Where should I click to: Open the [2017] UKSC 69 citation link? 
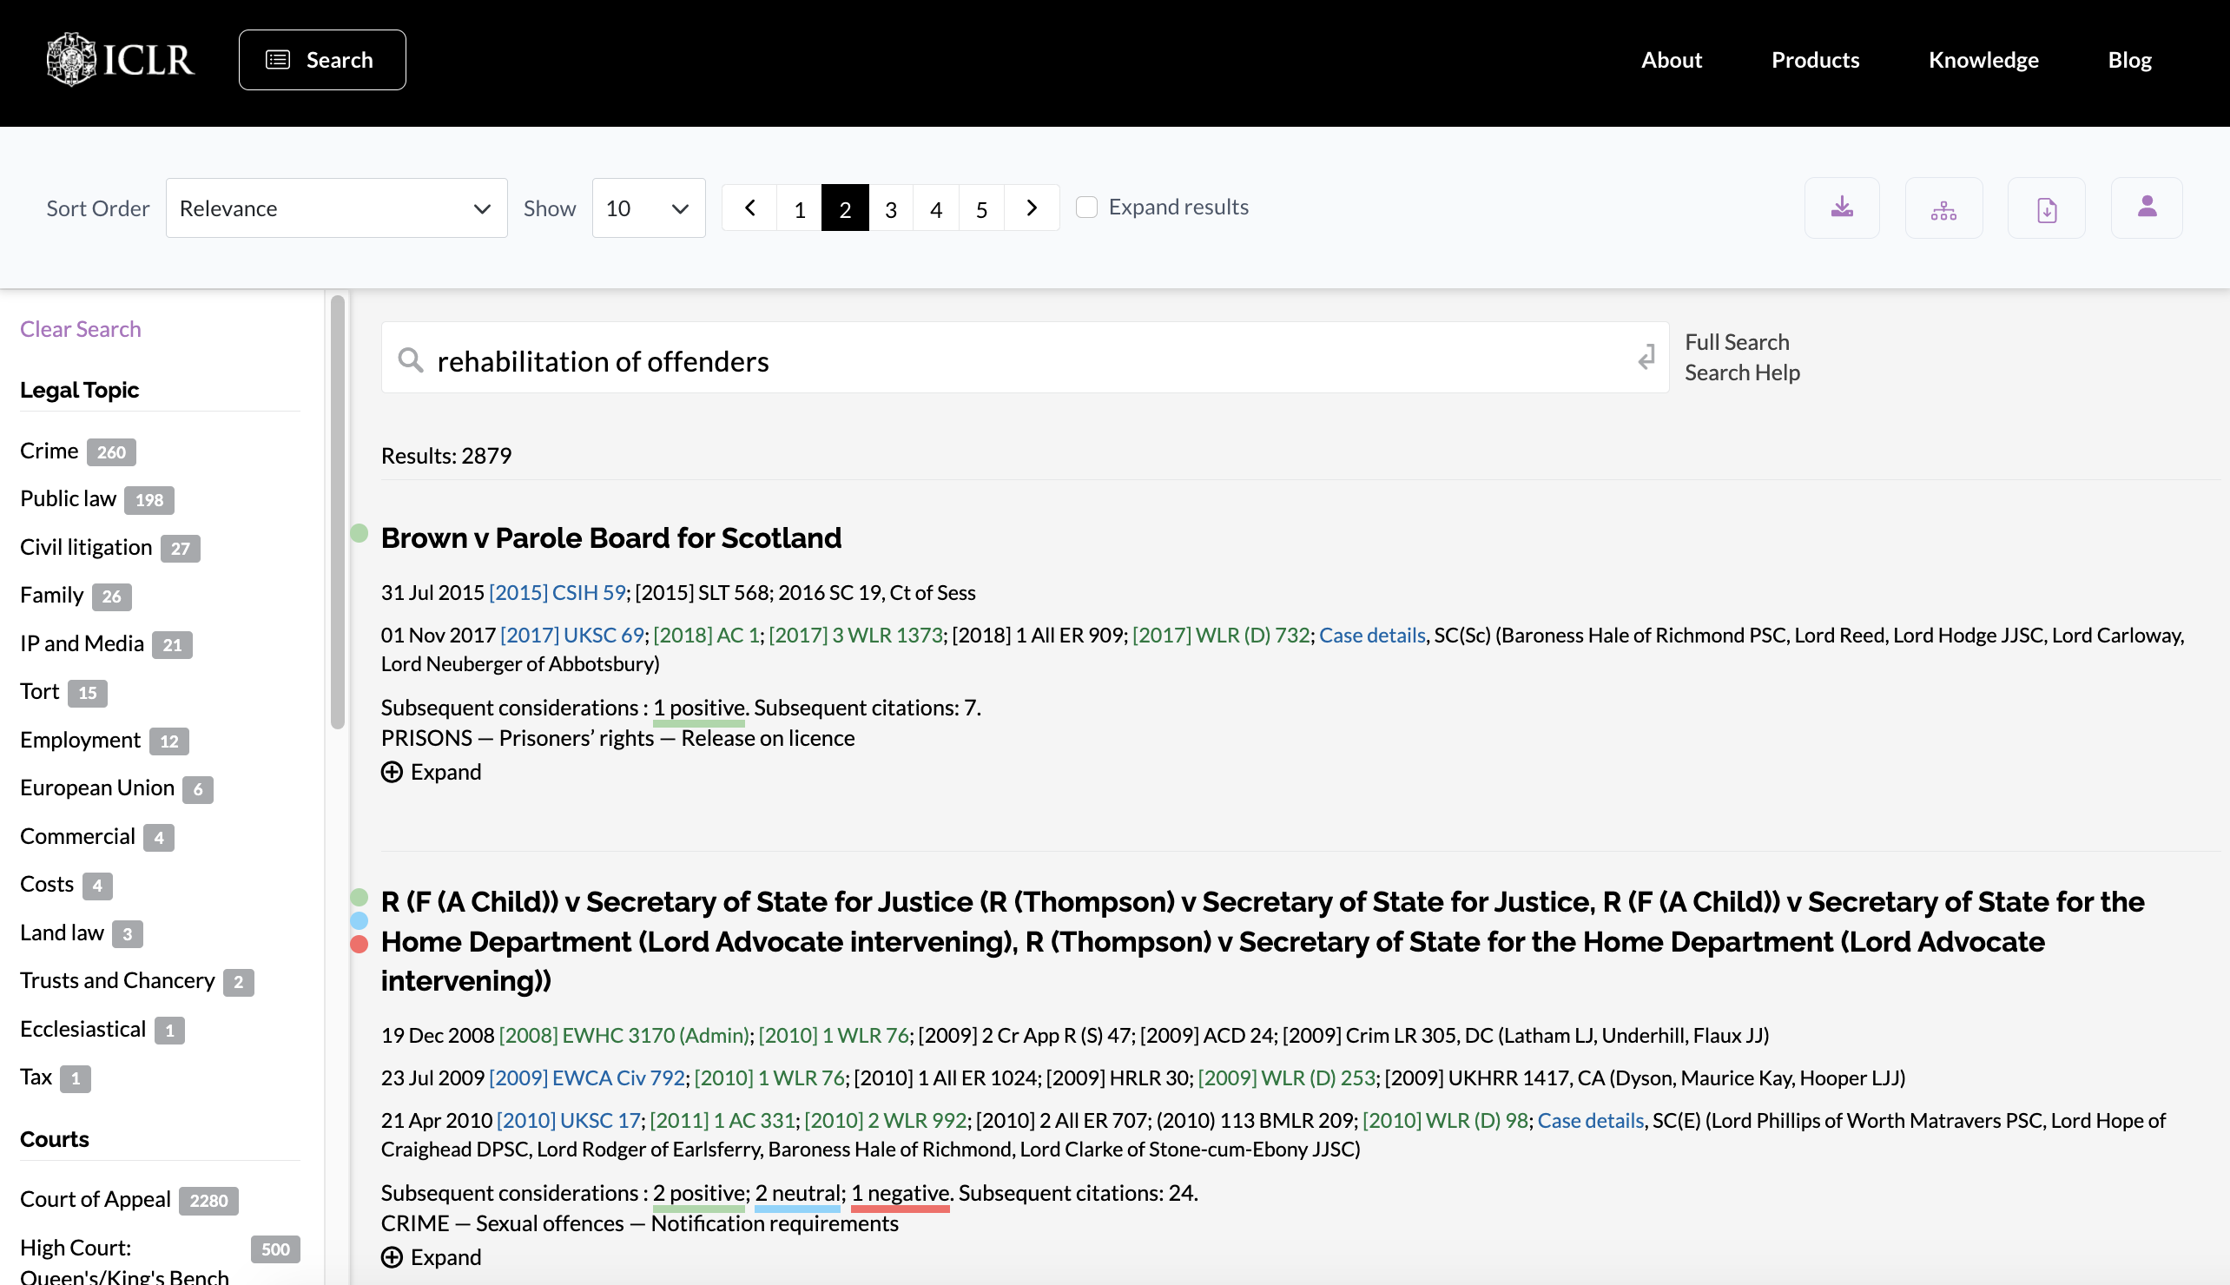(572, 636)
